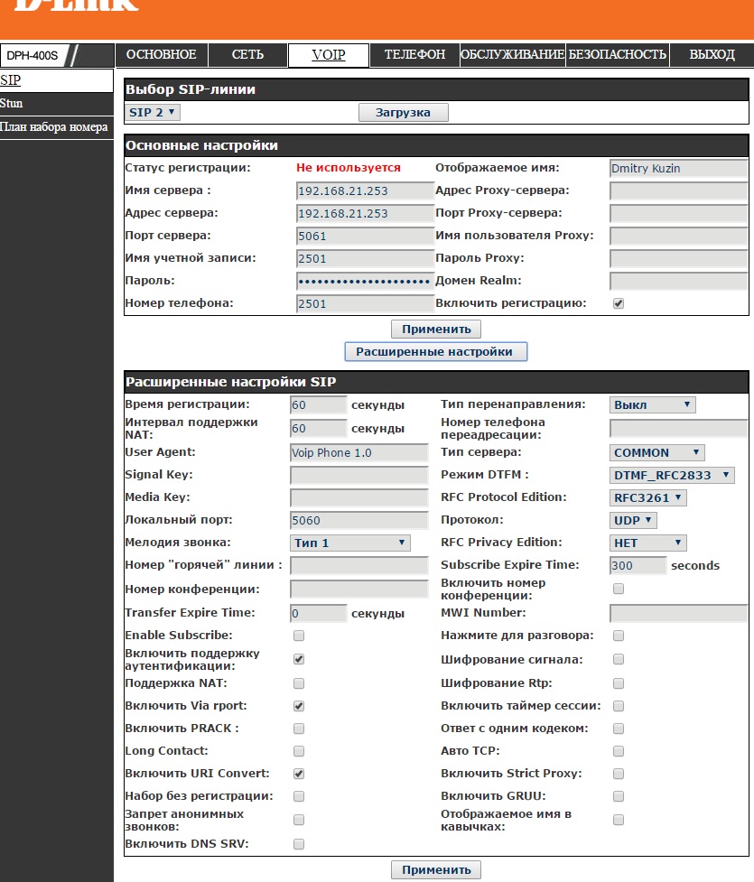Open the Мелодия звонка dropdown
Screen dimensions: 754x882
[x=350, y=543]
